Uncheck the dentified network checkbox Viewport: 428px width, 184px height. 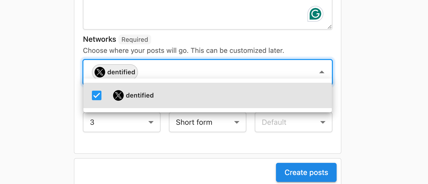click(97, 95)
